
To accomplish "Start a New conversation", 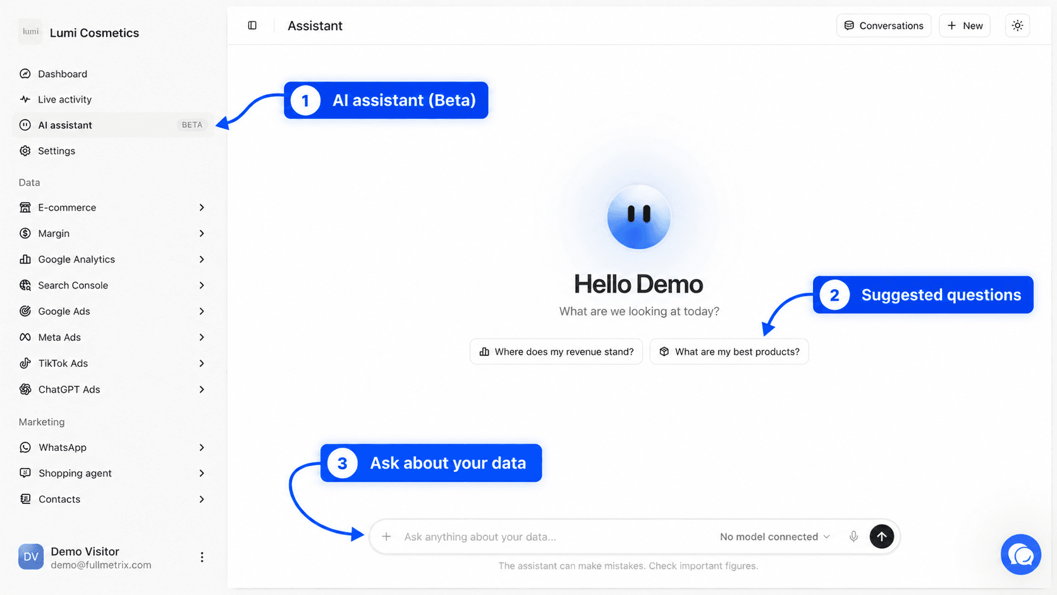I will point(965,25).
